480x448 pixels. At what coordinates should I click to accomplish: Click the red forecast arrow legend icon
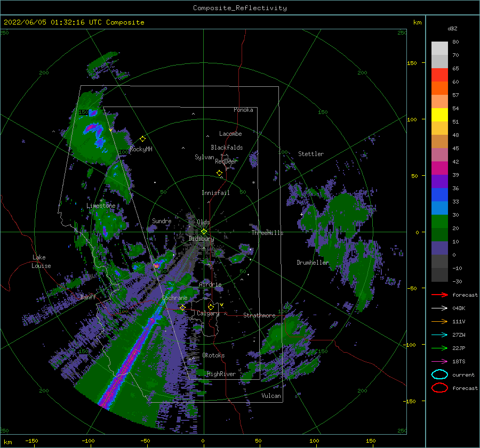pos(440,295)
